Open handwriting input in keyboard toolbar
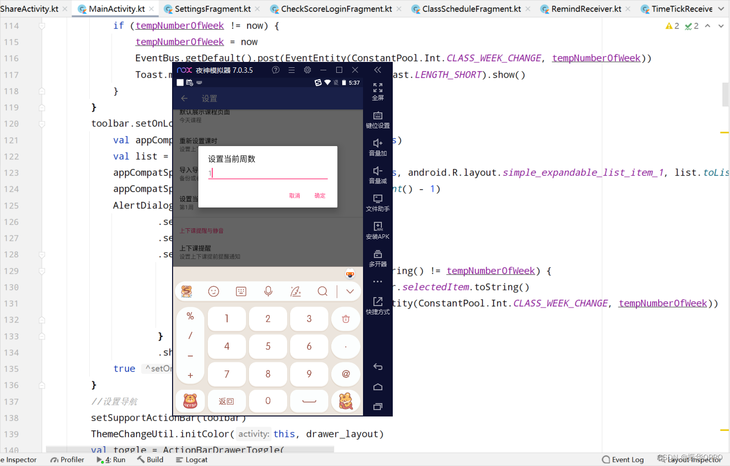 [x=296, y=291]
